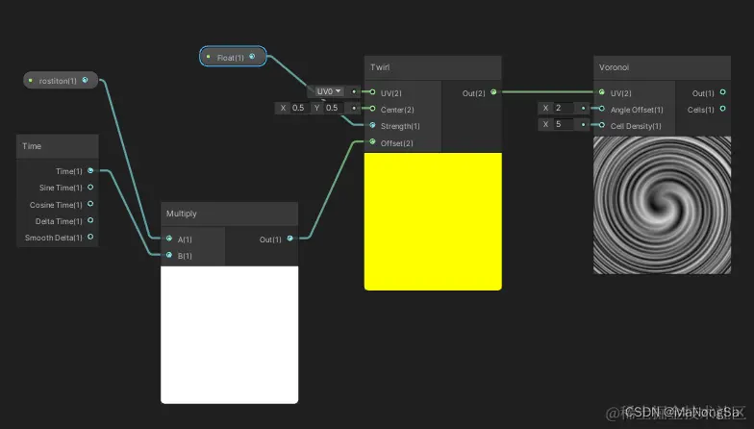Click the Smooth Delta(1) output port
The image size is (754, 429).
(x=90, y=237)
